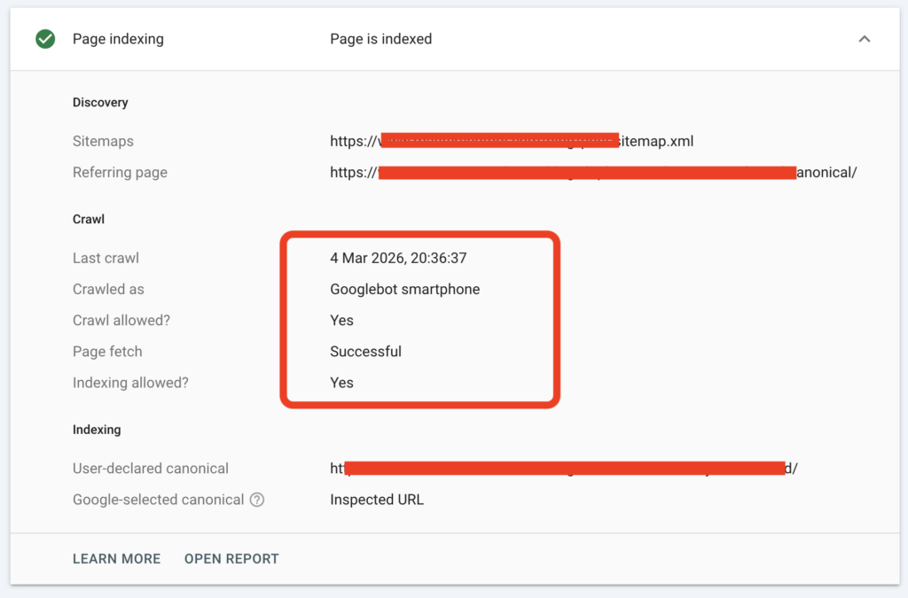Screen dimensions: 908x598
Task: Click the Crawl allowed Yes indicator
Action: pos(341,320)
